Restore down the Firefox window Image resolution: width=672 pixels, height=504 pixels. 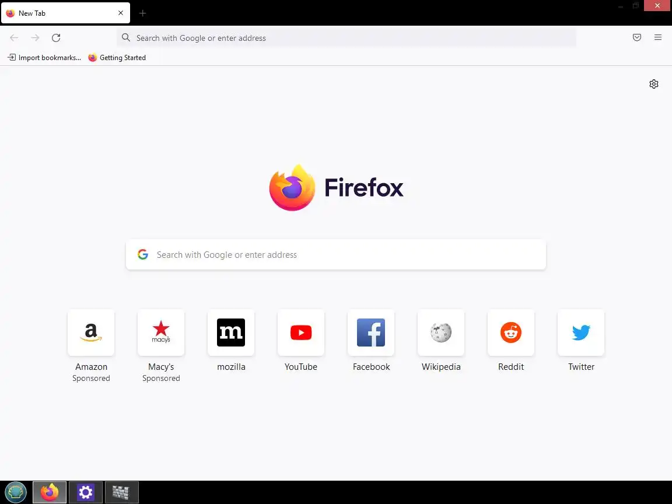click(x=636, y=6)
